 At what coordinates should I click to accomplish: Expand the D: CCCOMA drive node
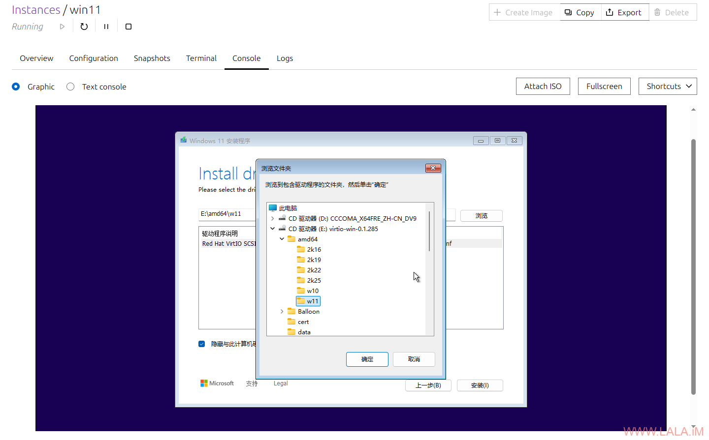pos(272,218)
